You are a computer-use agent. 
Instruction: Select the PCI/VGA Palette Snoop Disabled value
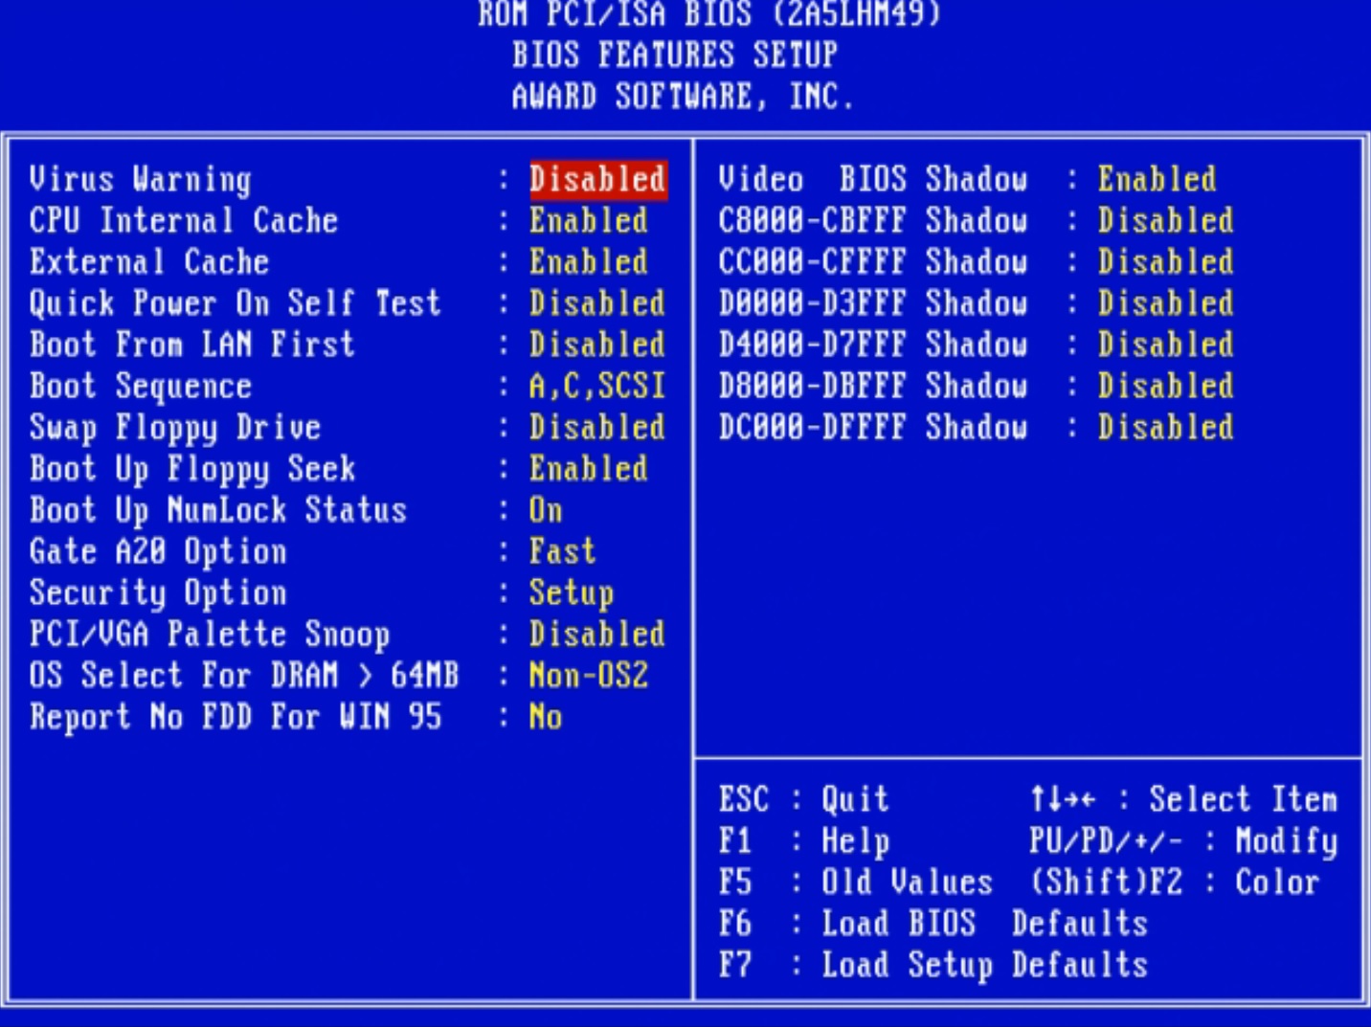(597, 634)
